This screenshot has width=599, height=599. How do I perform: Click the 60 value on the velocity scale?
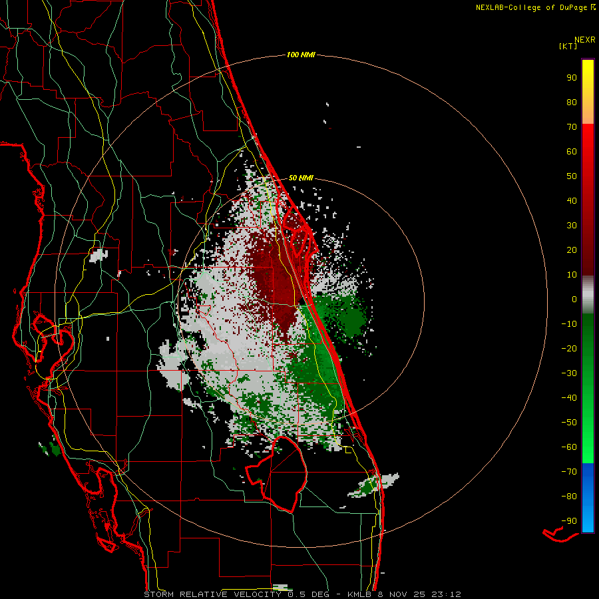point(572,152)
